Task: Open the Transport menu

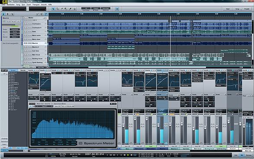Action: tap(36, 5)
